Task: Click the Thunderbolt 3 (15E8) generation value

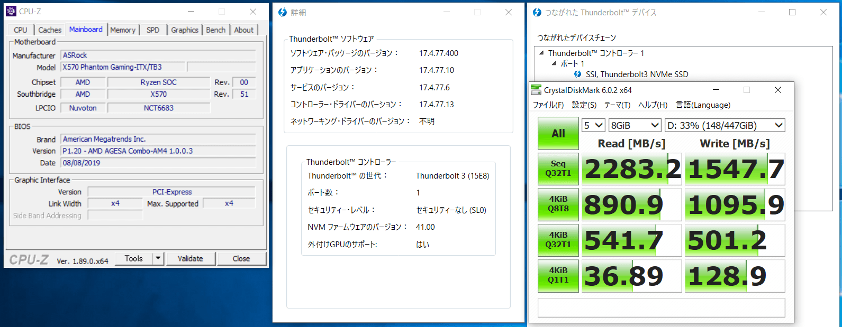Action: pyautogui.click(x=452, y=175)
